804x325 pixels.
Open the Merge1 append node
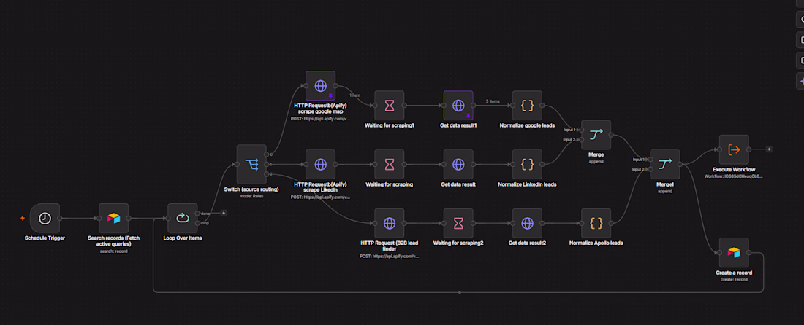coord(665,164)
